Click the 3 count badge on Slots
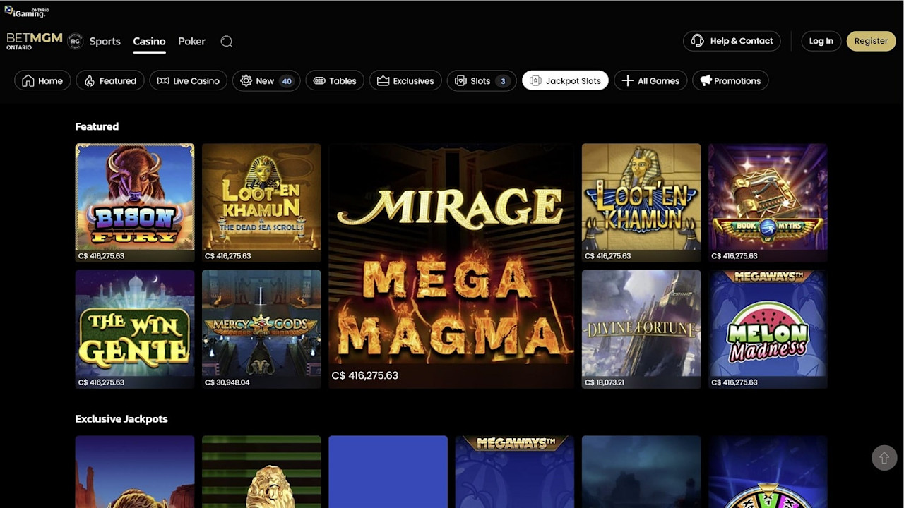Image resolution: width=904 pixels, height=508 pixels. click(503, 81)
